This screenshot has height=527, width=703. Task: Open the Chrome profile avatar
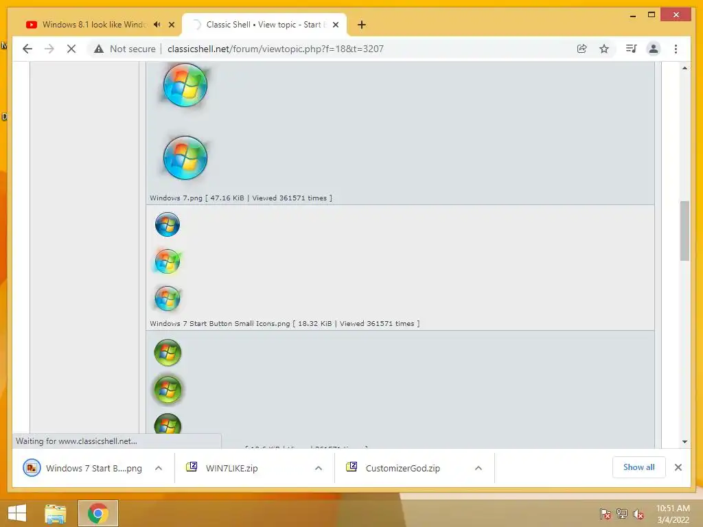pyautogui.click(x=654, y=49)
